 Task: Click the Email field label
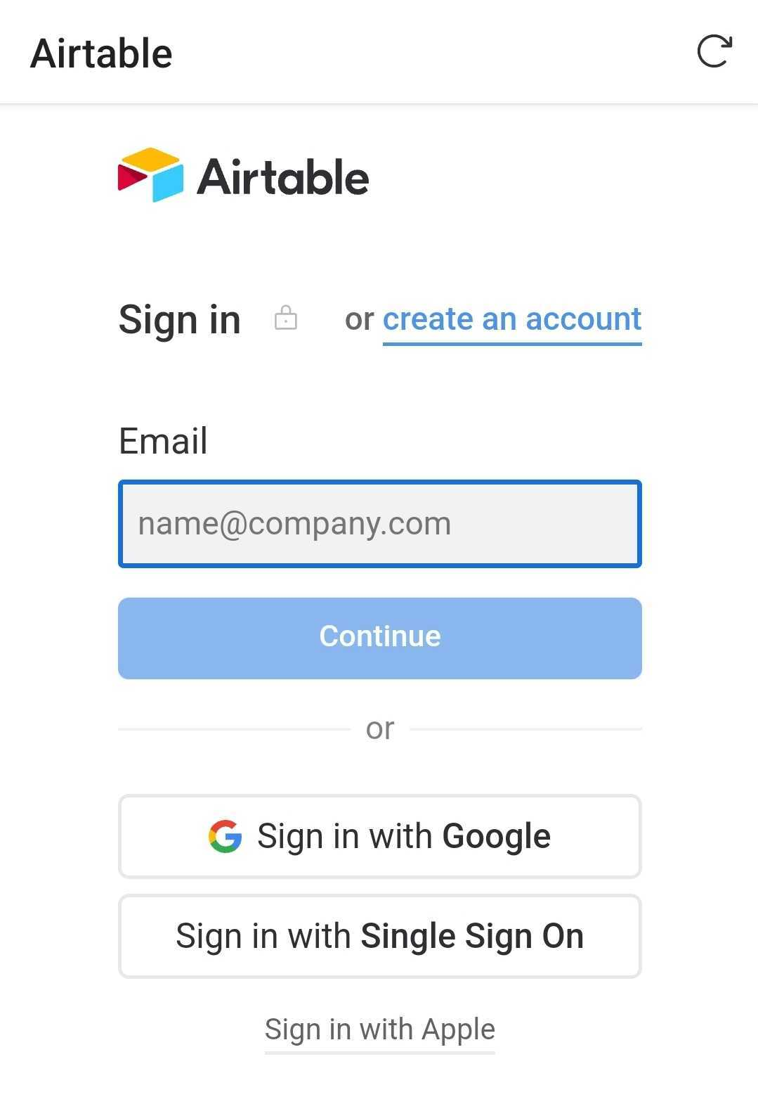coord(163,442)
